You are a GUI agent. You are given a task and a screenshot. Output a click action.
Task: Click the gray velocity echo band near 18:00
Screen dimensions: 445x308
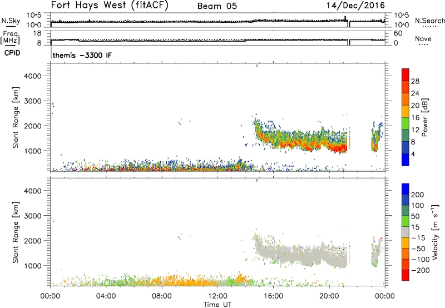coord(301,255)
